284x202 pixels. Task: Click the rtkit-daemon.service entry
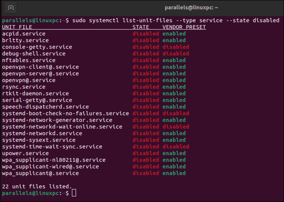(35, 94)
